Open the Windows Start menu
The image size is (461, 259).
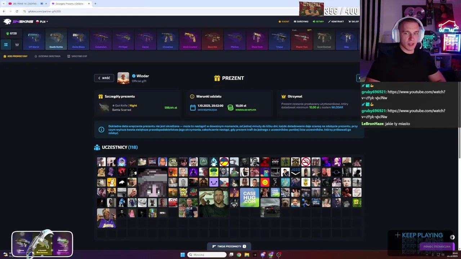183,255
